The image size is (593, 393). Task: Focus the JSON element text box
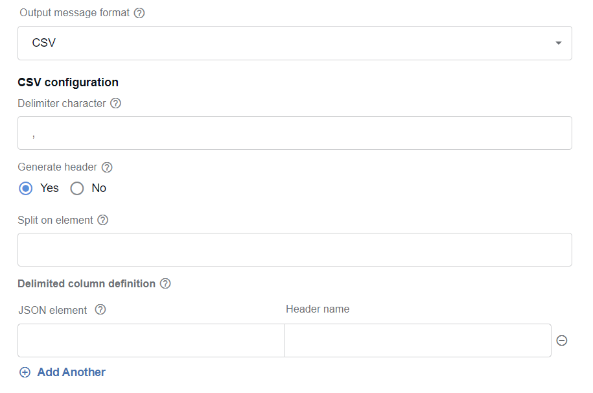point(151,340)
